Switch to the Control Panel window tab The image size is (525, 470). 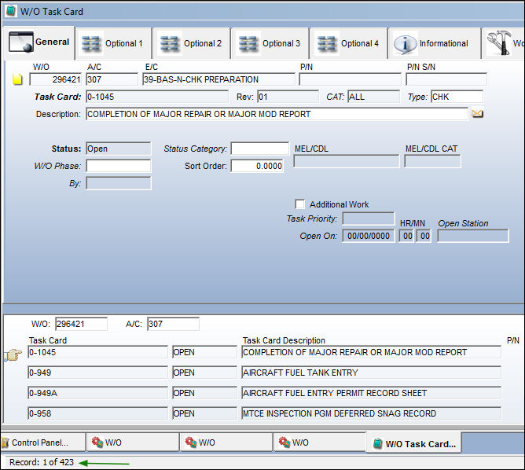43,442
